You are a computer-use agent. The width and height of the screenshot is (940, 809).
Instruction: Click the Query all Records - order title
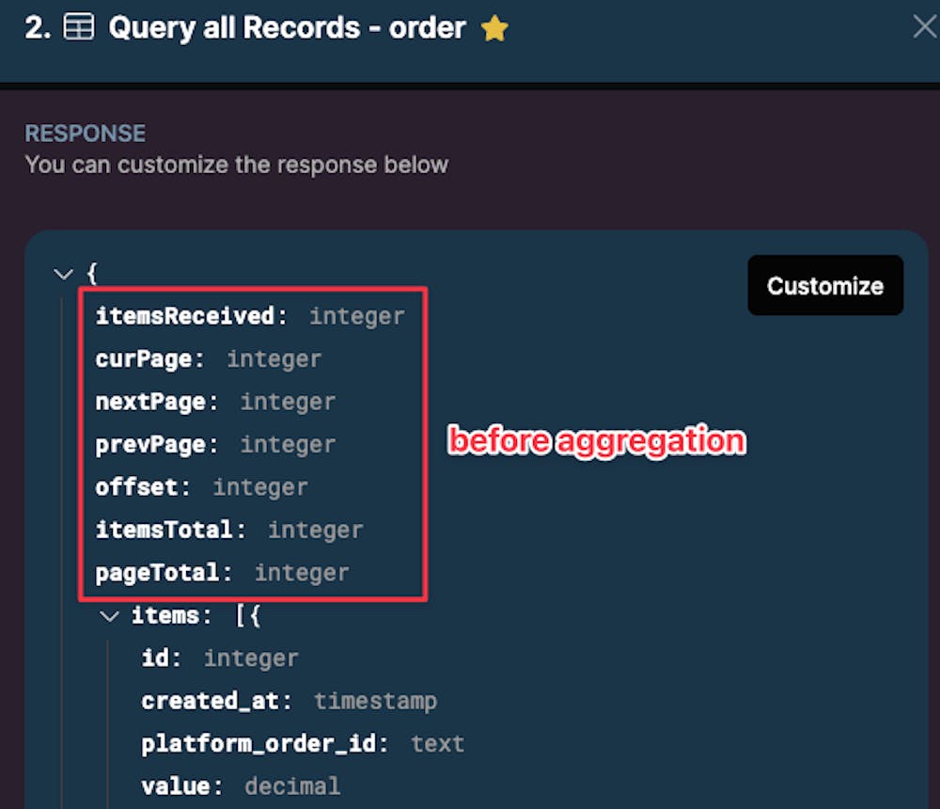click(x=287, y=28)
